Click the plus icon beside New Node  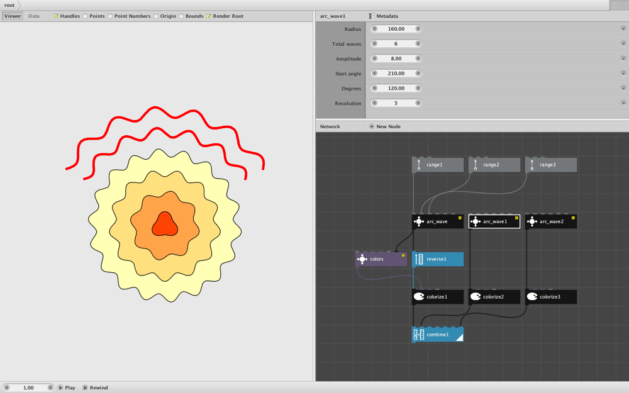click(372, 127)
